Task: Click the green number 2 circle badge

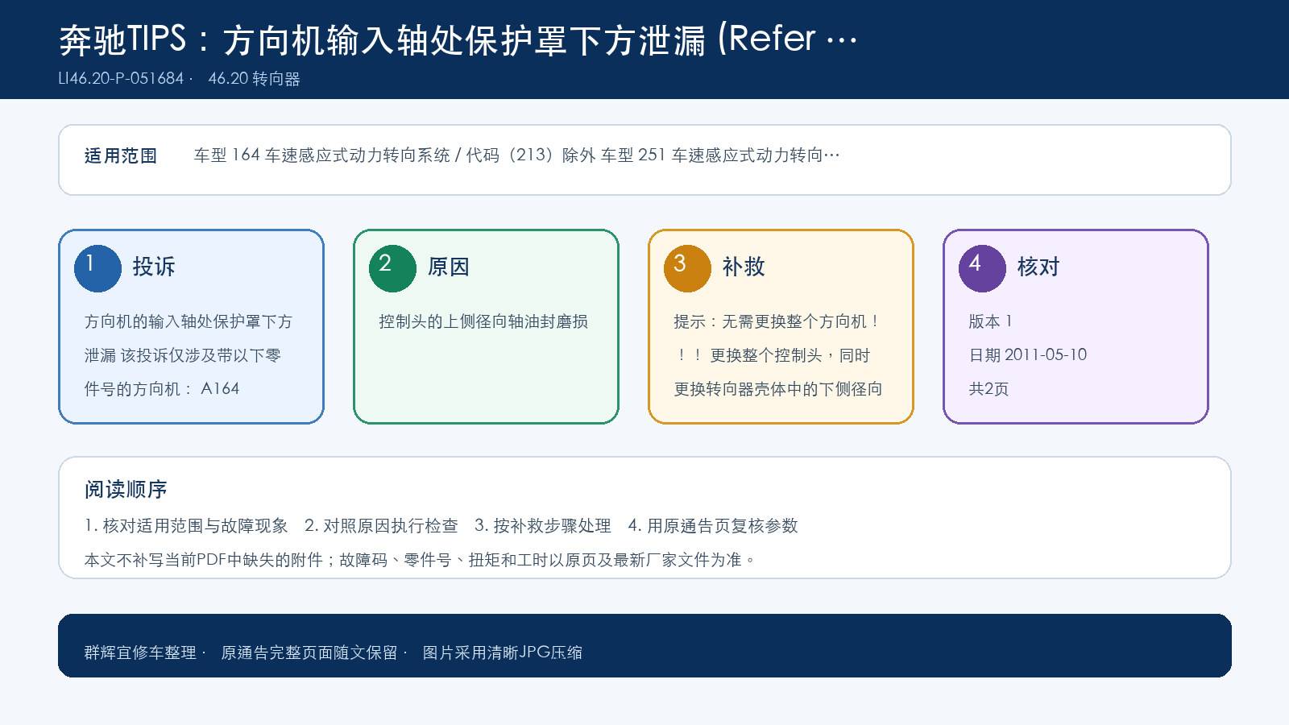Action: (x=392, y=268)
